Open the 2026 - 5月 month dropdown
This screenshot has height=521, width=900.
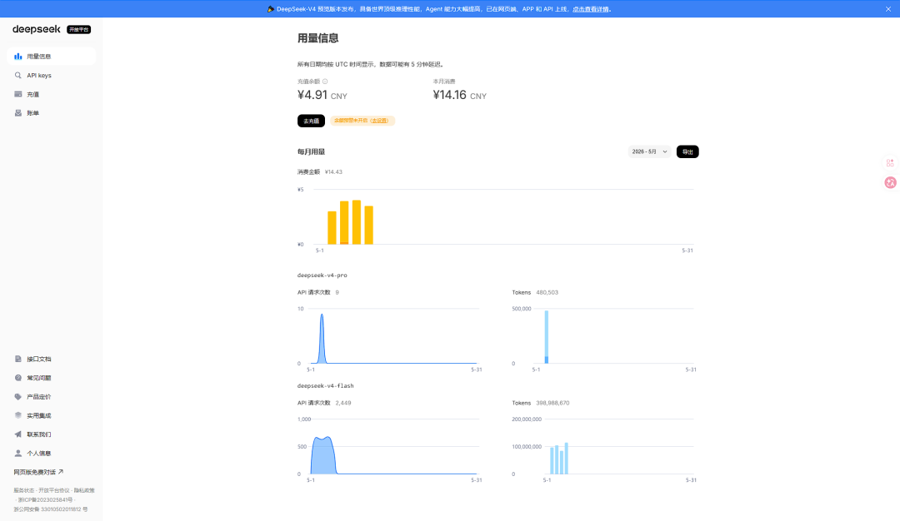649,151
